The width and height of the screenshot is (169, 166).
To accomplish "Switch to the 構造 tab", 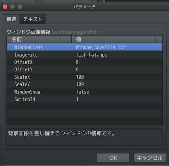I will click(11, 19).
